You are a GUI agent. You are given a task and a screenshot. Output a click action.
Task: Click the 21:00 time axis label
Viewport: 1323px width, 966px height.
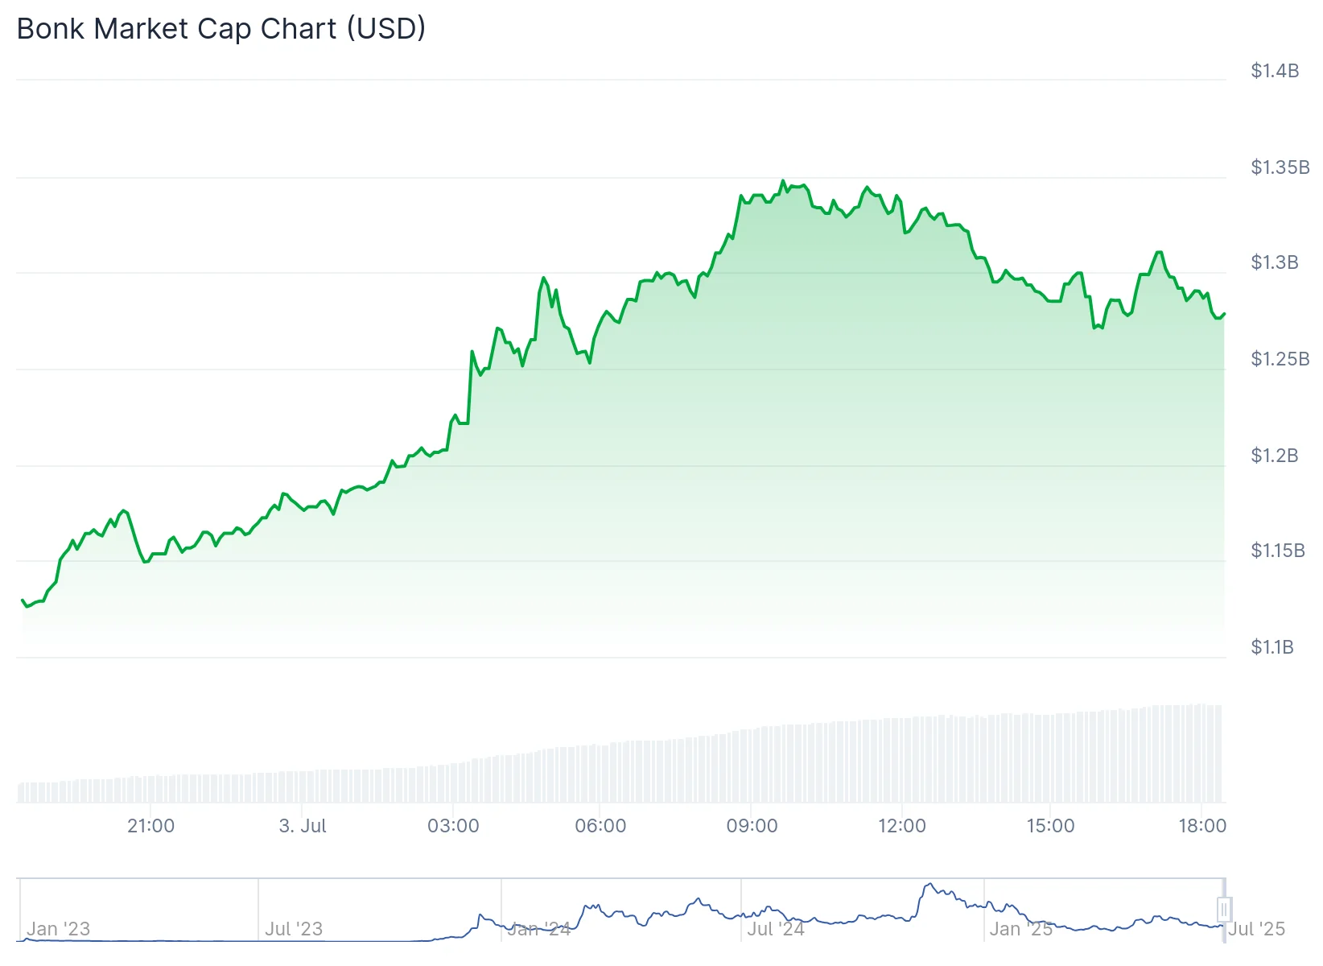tap(150, 826)
